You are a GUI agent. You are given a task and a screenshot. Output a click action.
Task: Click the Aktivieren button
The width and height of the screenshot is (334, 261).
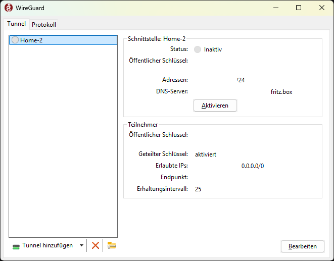pos(215,106)
